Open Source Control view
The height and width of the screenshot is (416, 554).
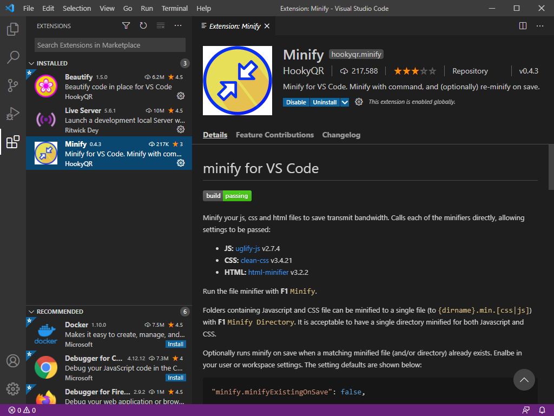coord(13,85)
